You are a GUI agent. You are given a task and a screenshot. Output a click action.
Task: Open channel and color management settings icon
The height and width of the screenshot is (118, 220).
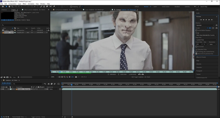67,77
